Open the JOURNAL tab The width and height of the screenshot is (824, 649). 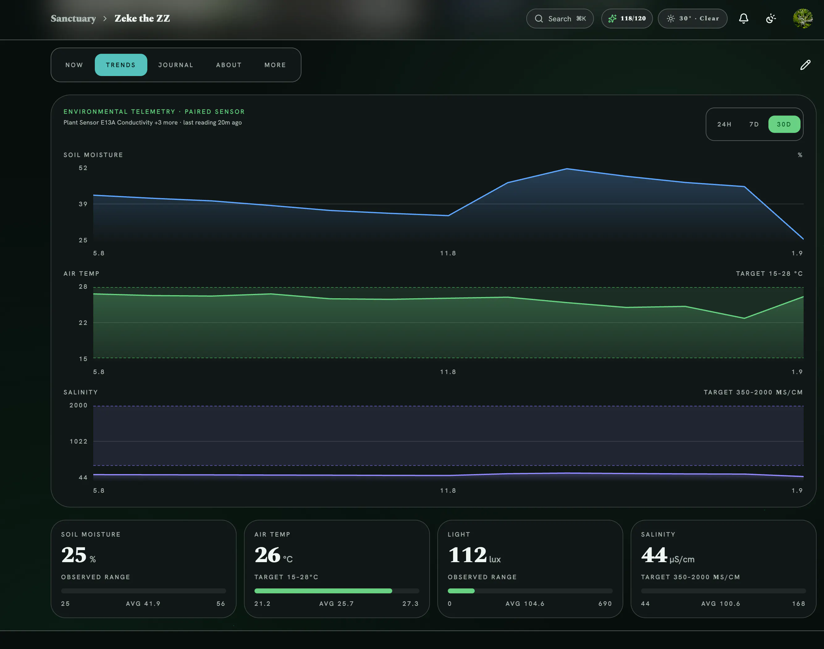[176, 65]
